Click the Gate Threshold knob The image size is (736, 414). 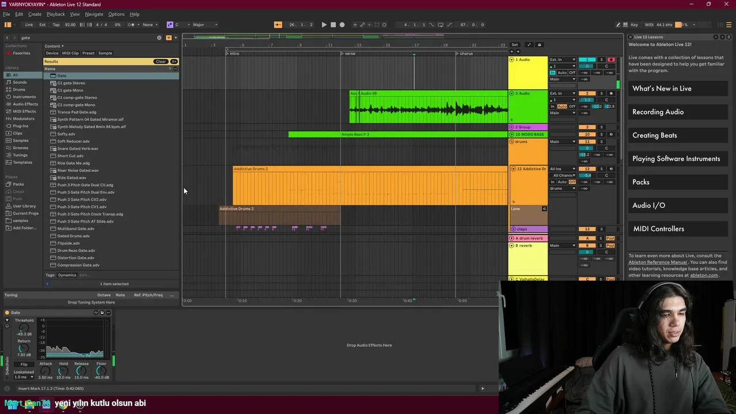tap(24, 328)
